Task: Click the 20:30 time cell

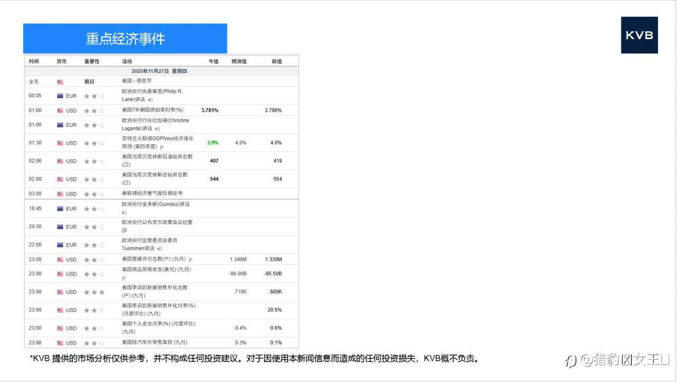Action: pos(35,227)
